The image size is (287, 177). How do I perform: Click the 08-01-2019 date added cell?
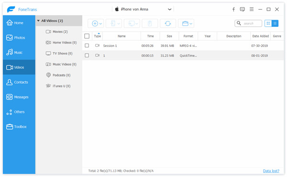click(259, 55)
